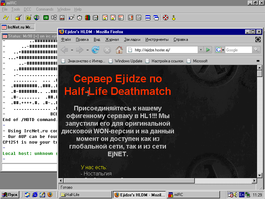The height and width of the screenshot is (199, 265).
Task: Open the Firefox Правка menu
Action: tap(82, 39)
